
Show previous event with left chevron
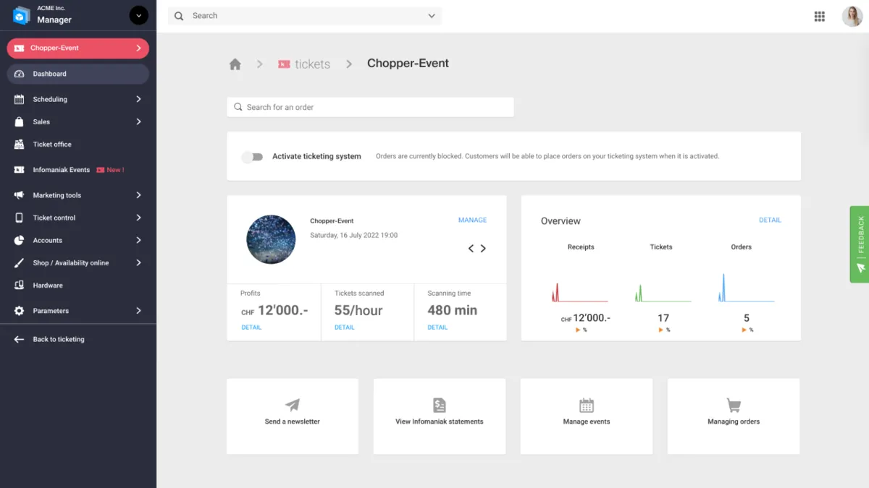click(471, 248)
